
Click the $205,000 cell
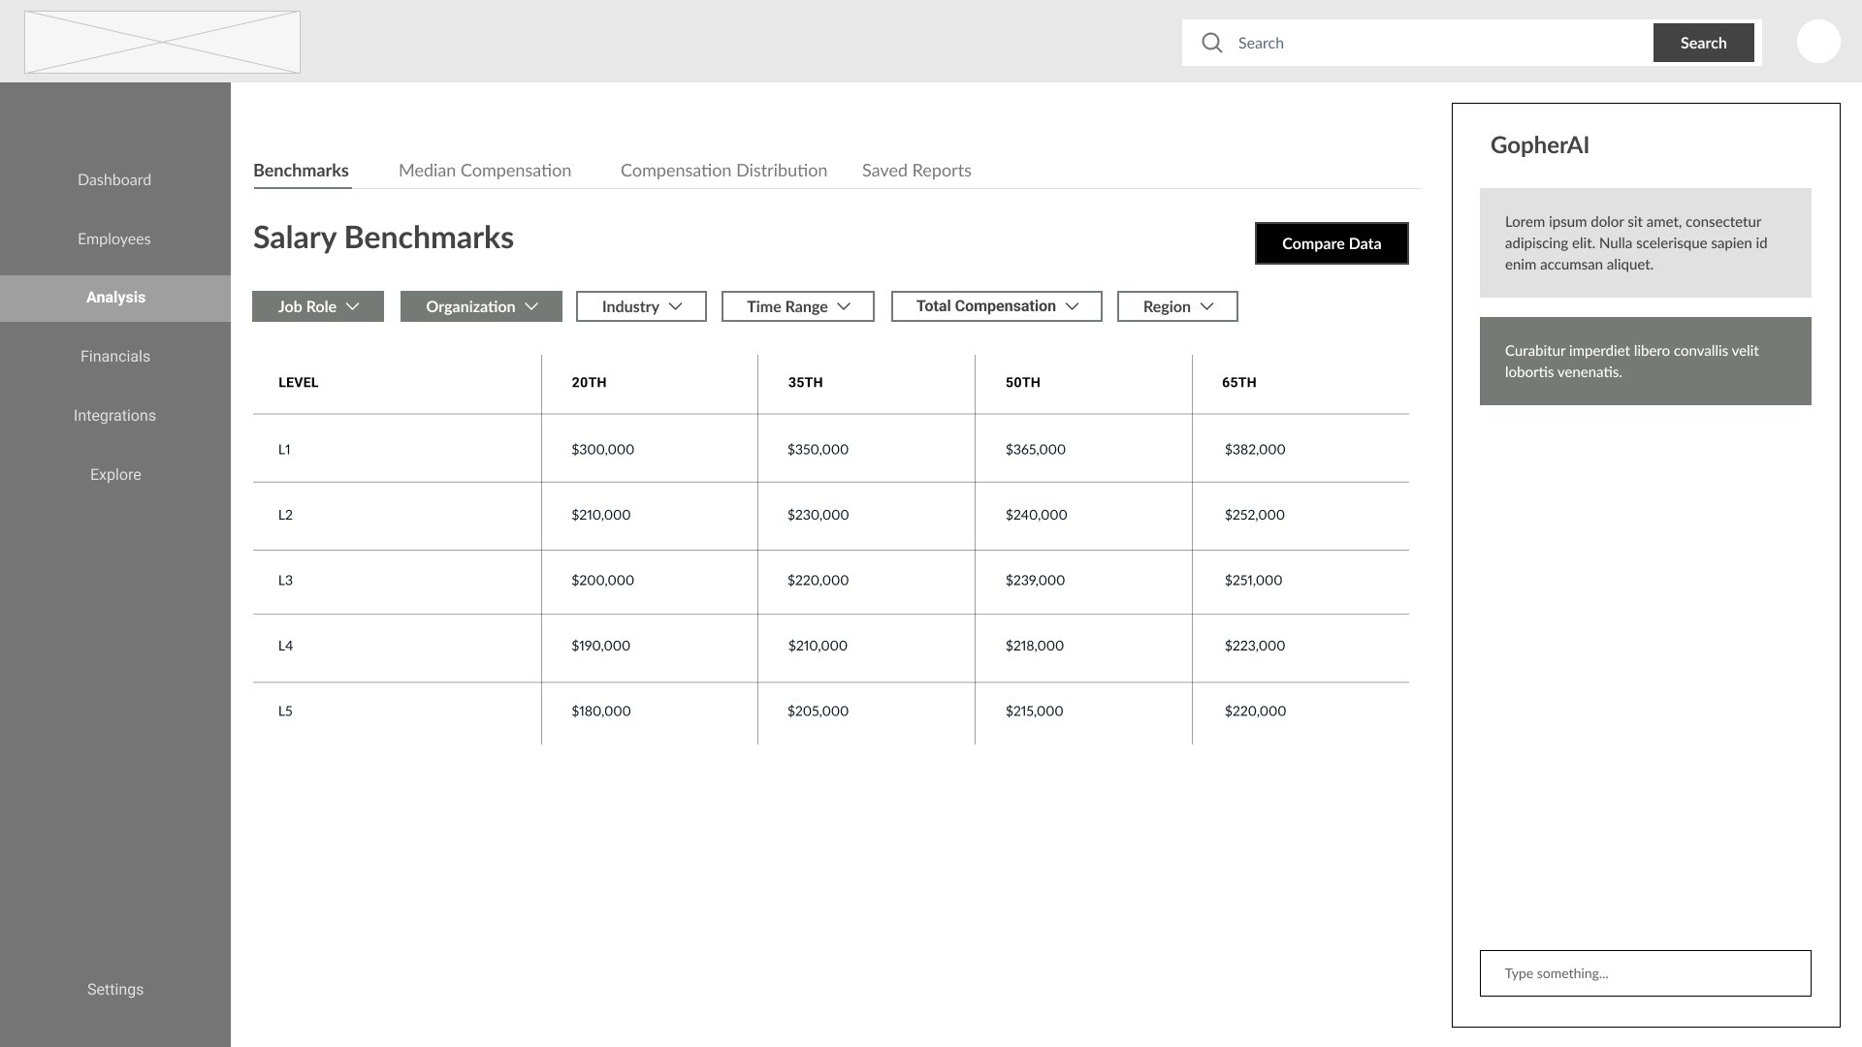[818, 711]
